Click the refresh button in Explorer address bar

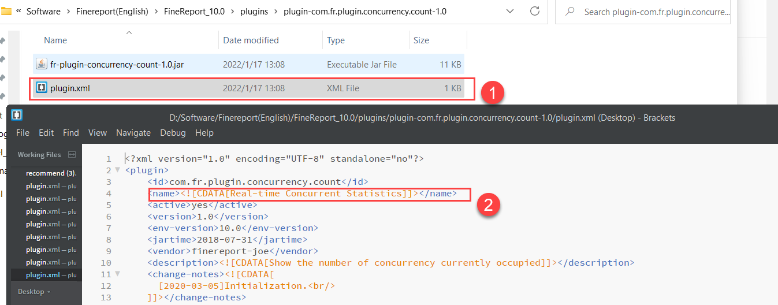[535, 11]
